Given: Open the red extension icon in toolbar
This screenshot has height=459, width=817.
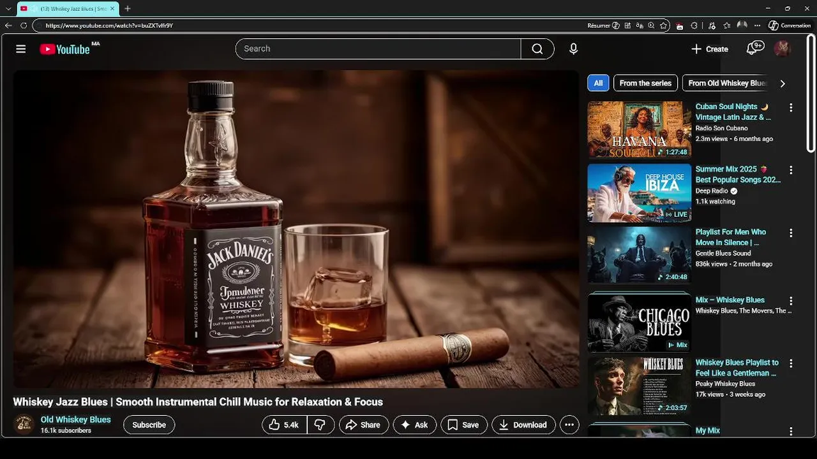Looking at the screenshot, I should click(x=679, y=25).
